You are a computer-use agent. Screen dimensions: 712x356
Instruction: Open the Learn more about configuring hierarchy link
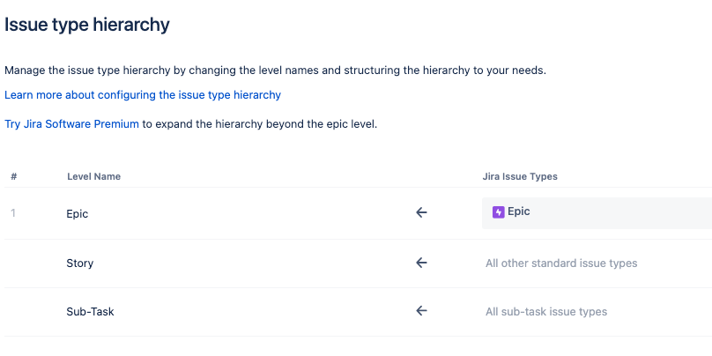[x=143, y=95]
